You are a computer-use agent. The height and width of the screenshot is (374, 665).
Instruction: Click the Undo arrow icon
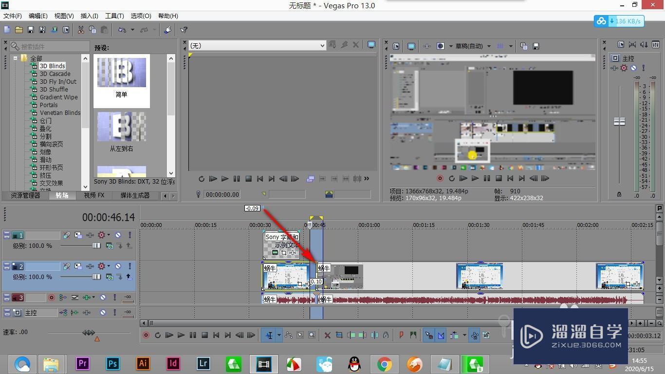point(122,30)
